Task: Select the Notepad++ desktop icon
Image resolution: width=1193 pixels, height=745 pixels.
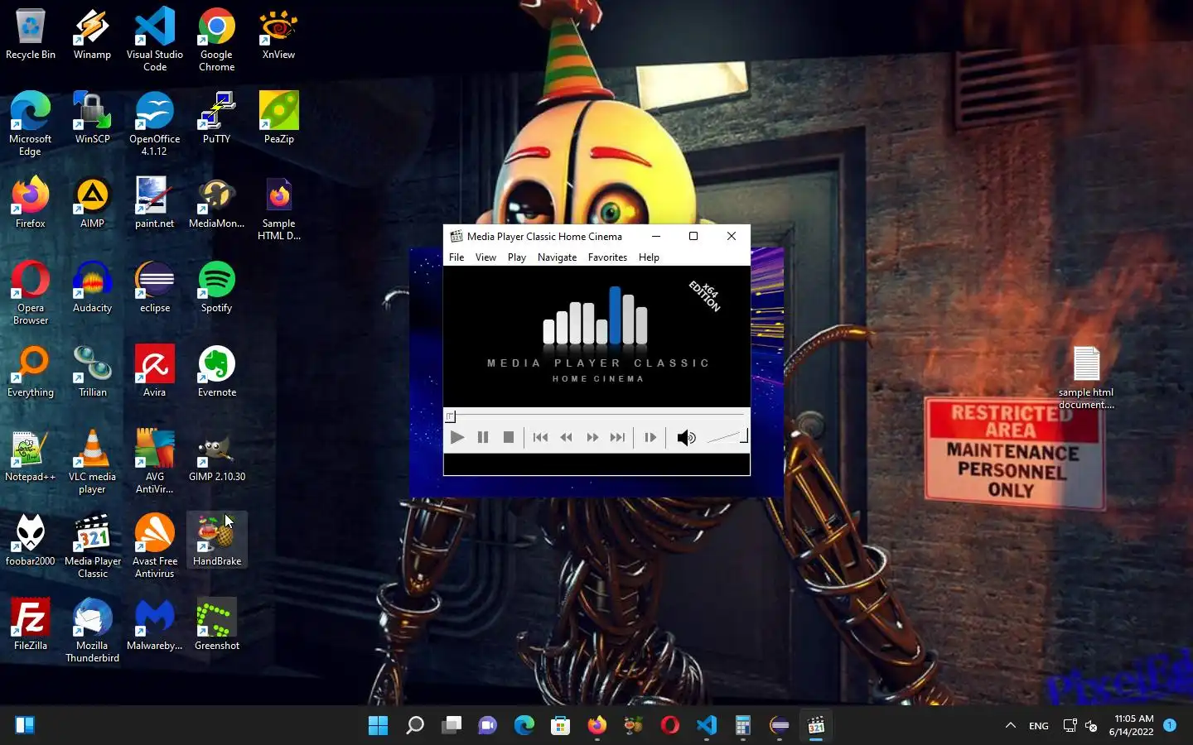Action: [x=31, y=456]
